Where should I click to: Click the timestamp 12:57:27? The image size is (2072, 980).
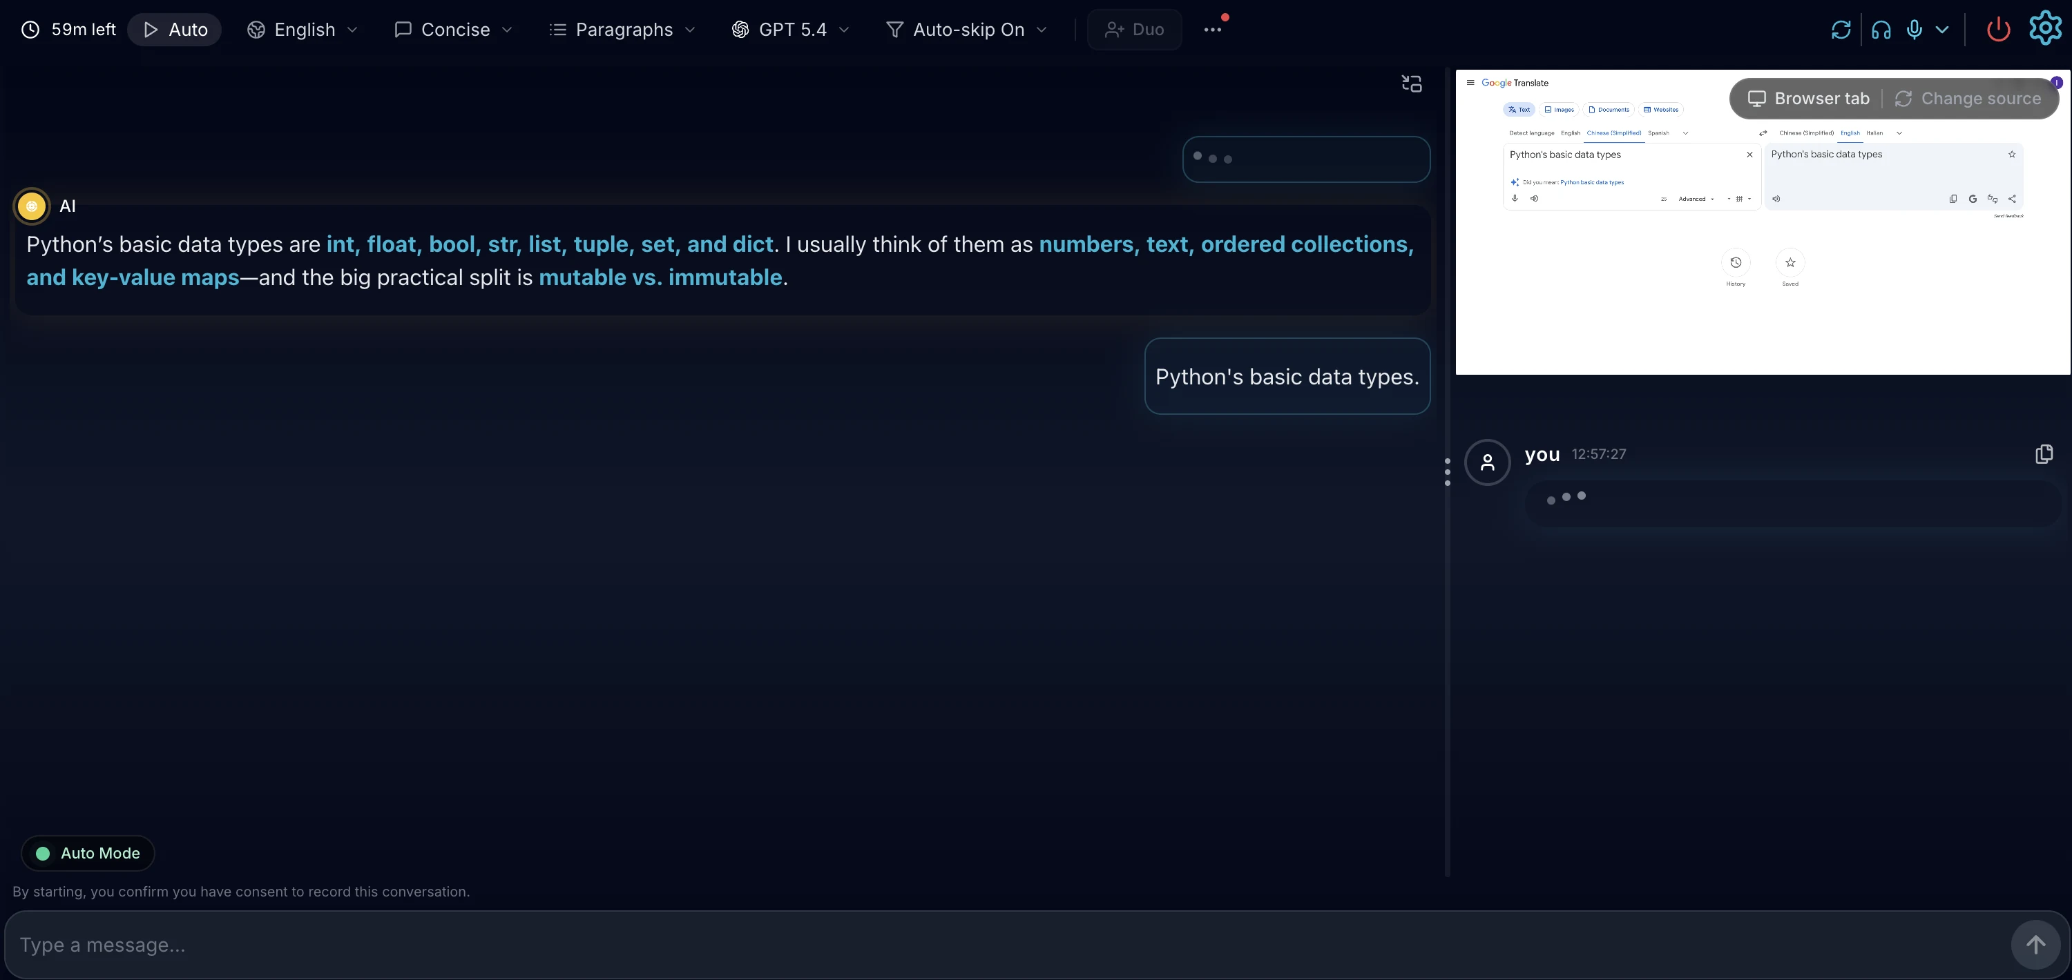click(1598, 454)
